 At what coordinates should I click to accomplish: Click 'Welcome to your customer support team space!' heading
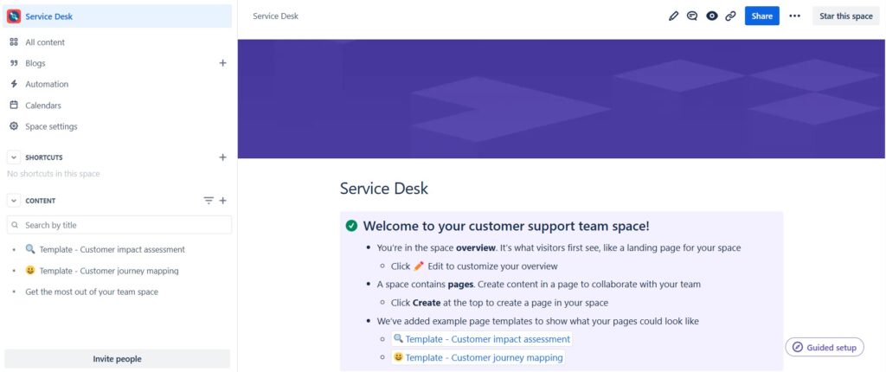coord(506,226)
